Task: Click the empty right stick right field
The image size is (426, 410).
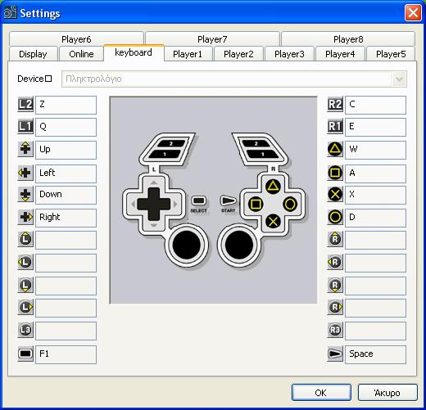Action: [x=375, y=308]
